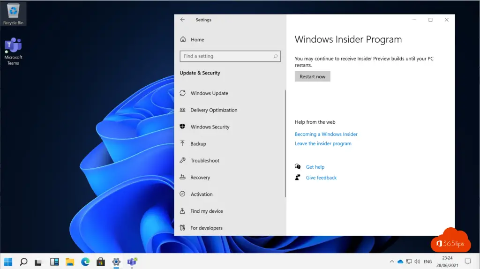This screenshot has width=480, height=269.
Task: Click the Get help link
Action: pyautogui.click(x=315, y=167)
